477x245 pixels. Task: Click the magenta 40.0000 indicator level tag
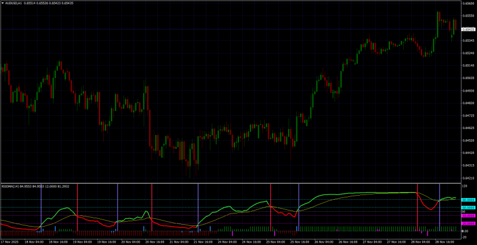point(468,216)
